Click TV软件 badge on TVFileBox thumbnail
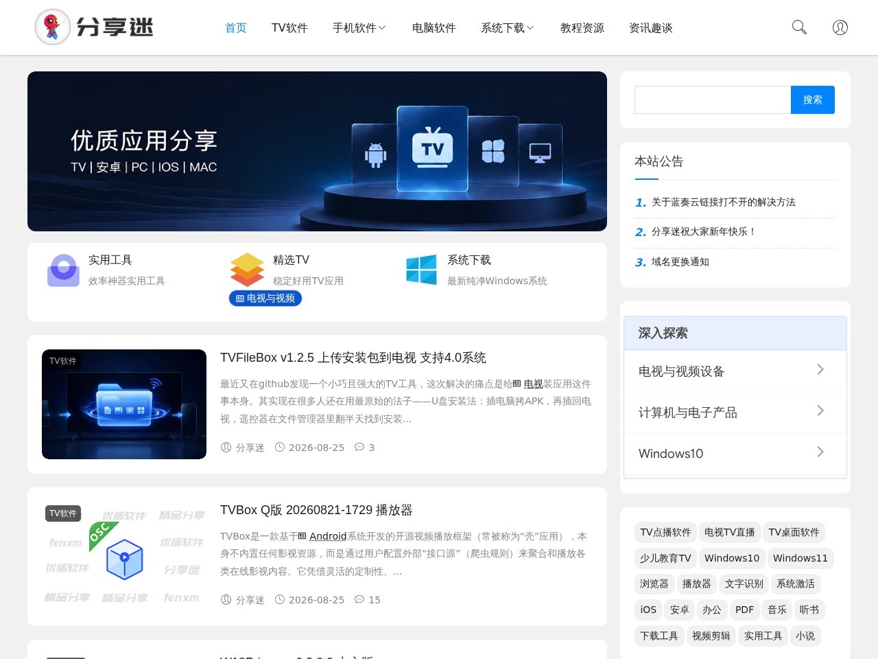878x659 pixels. click(63, 361)
